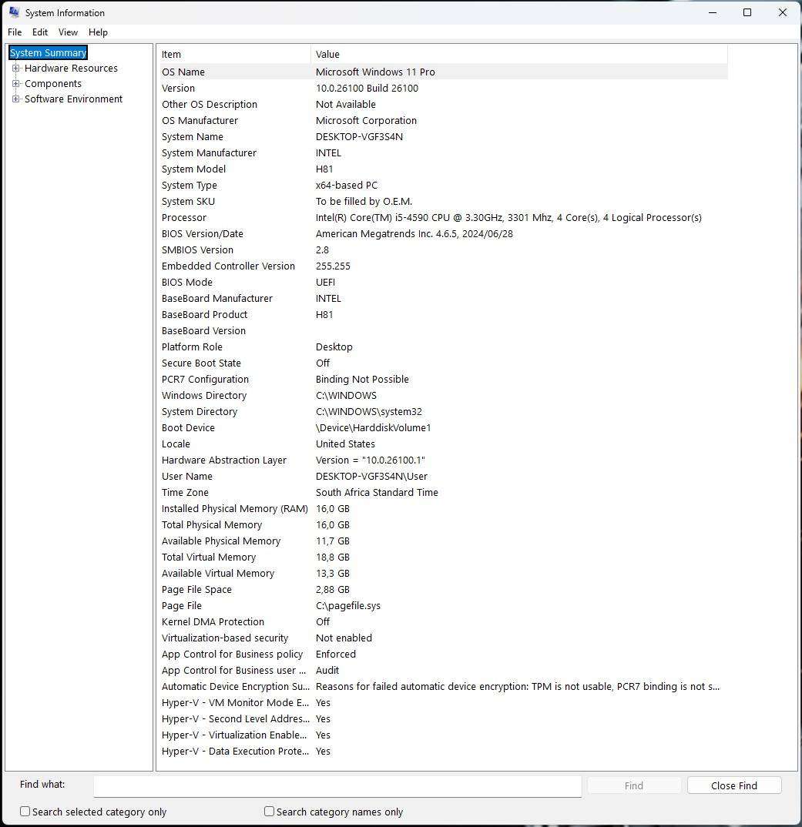Enable the Search category names only checkbox

pos(269,812)
